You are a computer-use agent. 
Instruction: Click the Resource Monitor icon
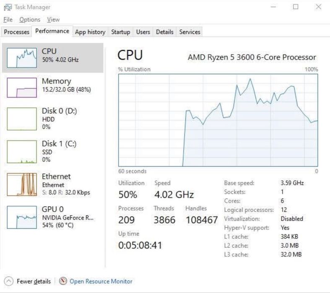pyautogui.click(x=64, y=281)
